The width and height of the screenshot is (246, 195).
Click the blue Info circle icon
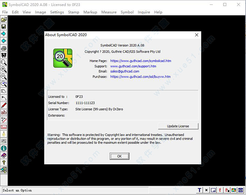[x=4, y=148]
